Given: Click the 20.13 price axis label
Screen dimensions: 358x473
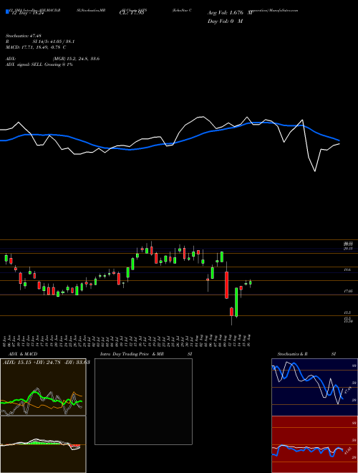Looking at the screenshot, I should [348, 248].
